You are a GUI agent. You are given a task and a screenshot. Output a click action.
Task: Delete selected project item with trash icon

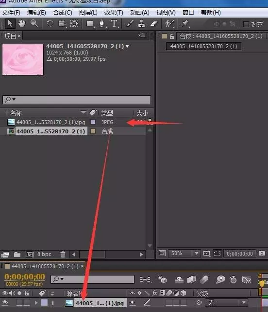click(63, 255)
